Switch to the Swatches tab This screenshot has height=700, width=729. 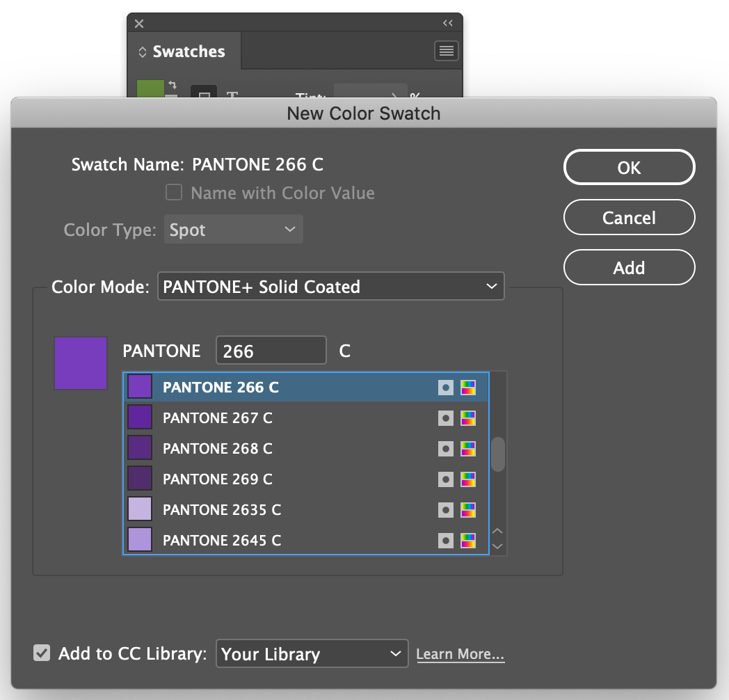click(x=184, y=51)
